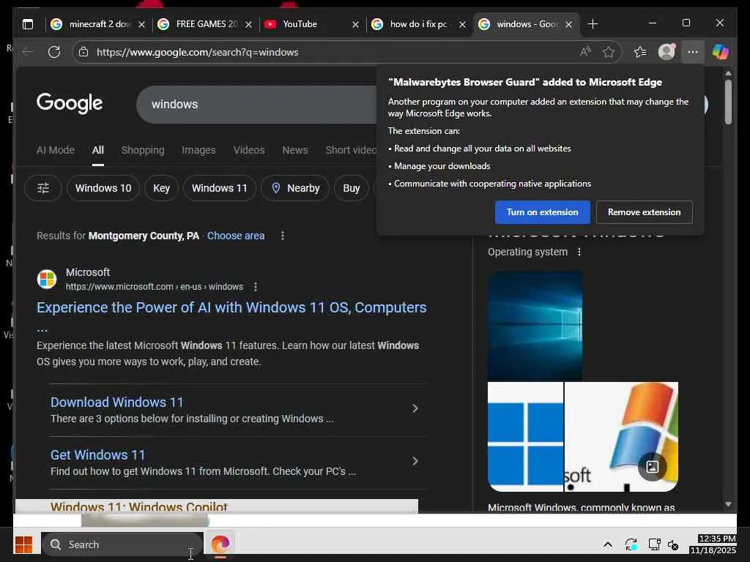Apply the Buy filter chip
This screenshot has width=750, height=562.
351,188
